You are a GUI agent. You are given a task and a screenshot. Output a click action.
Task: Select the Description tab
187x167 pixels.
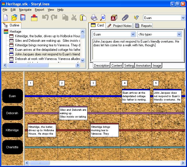click(101, 66)
